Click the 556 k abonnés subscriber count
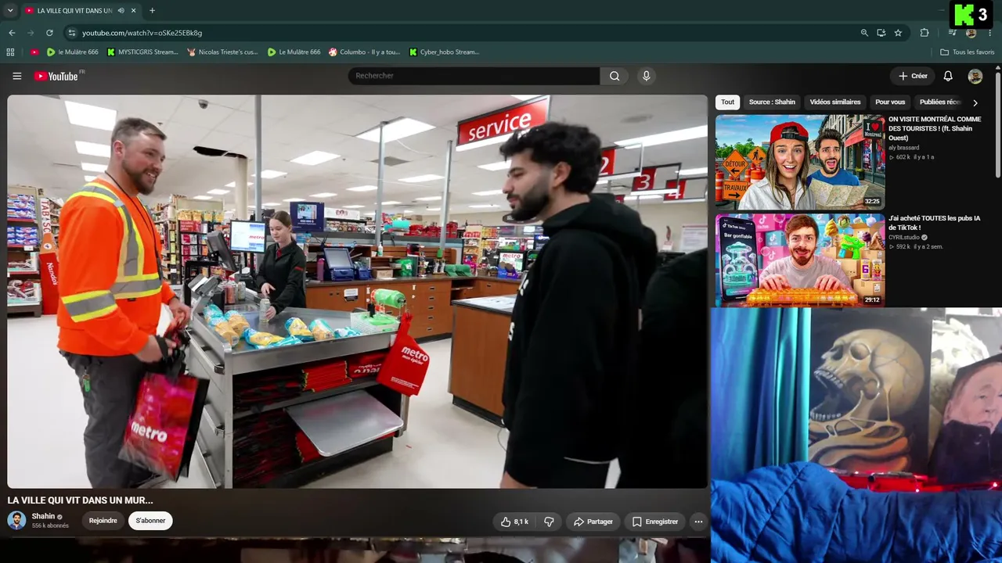Screen dimensions: 1002x563 [50, 526]
